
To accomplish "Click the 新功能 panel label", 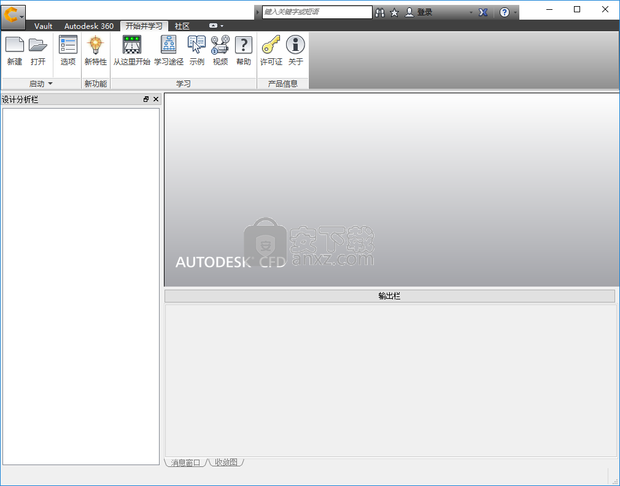I will 95,84.
